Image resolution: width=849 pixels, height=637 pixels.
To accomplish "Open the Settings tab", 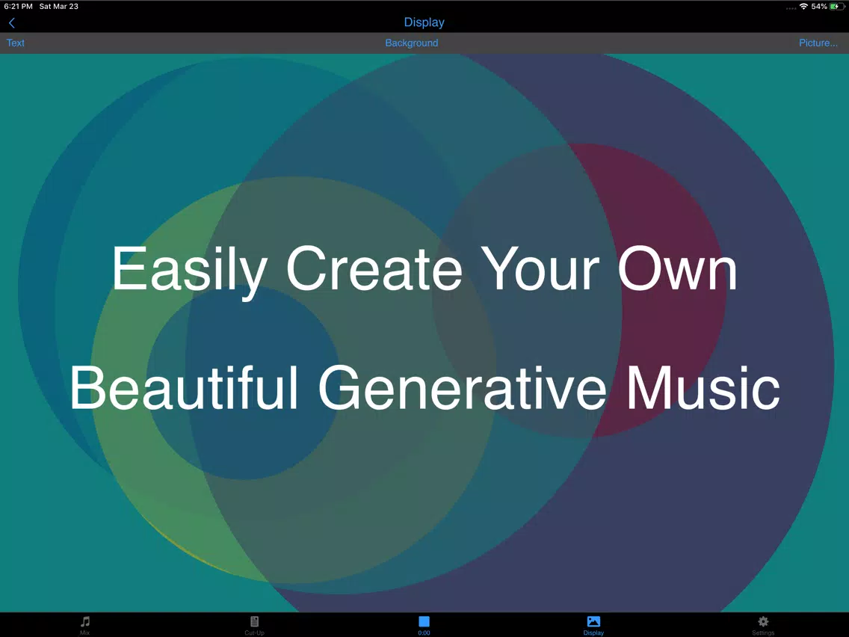I will coord(763,626).
